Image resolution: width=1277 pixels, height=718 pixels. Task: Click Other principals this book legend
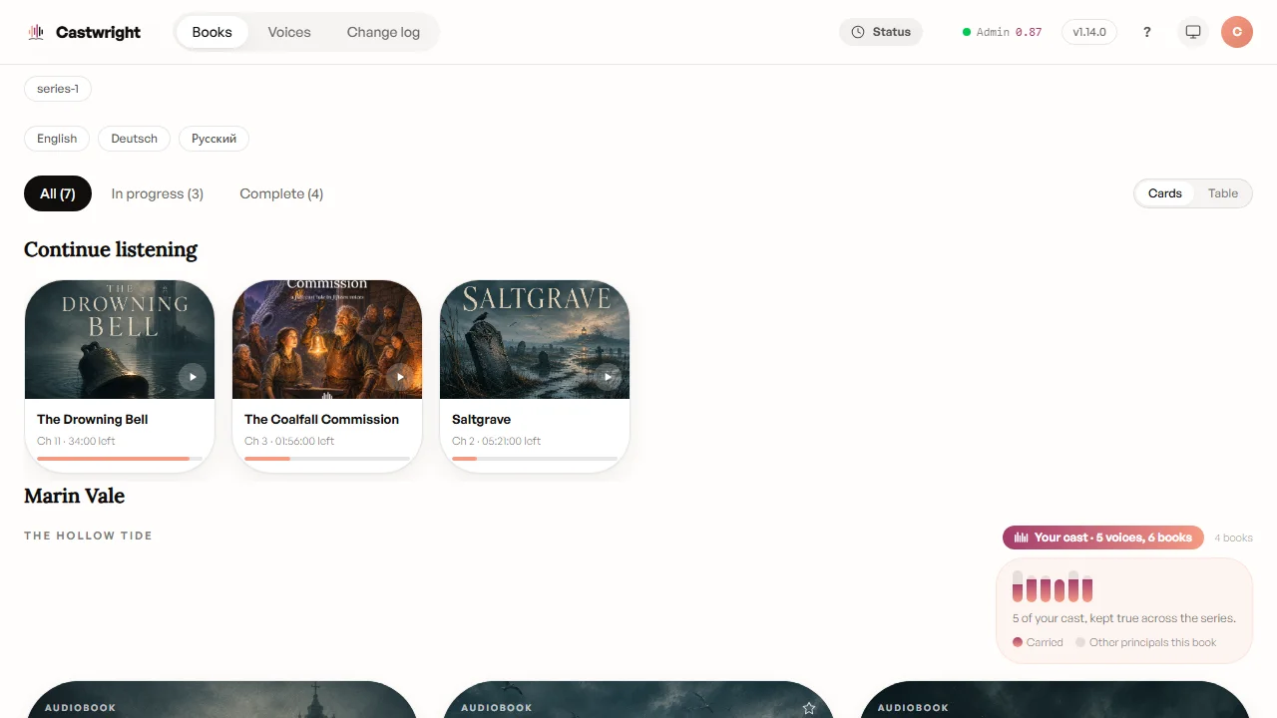tap(1146, 642)
